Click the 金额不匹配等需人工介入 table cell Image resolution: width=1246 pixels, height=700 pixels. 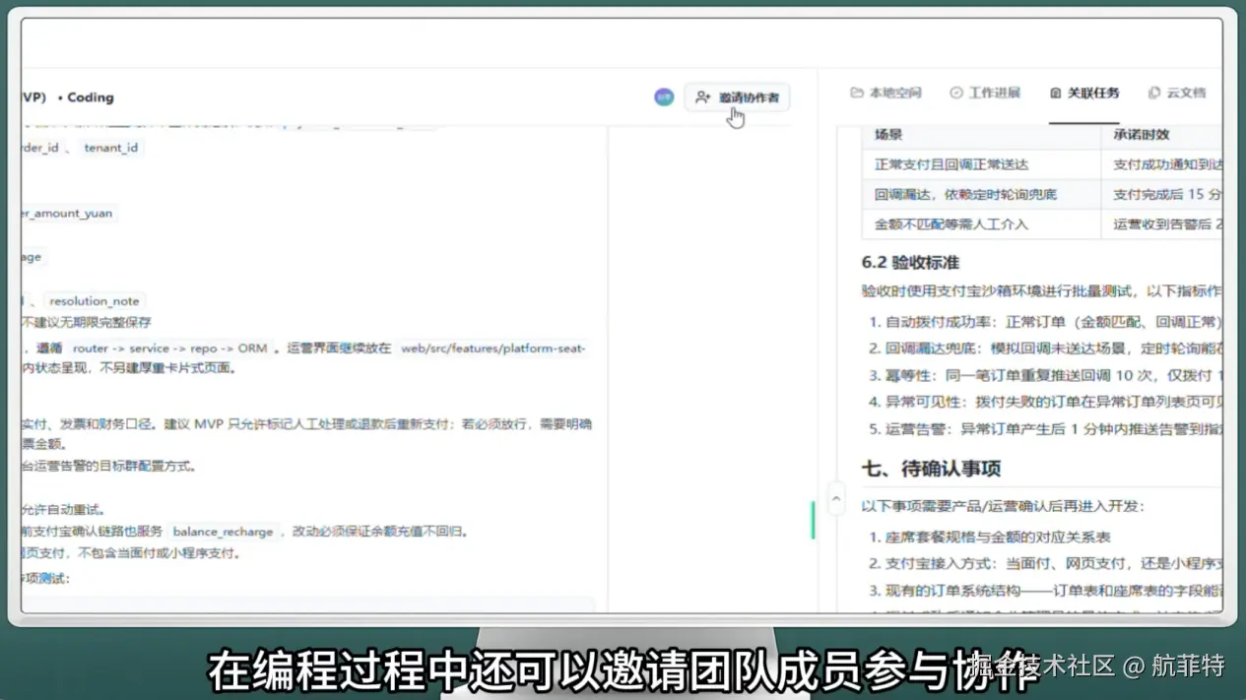(x=981, y=224)
